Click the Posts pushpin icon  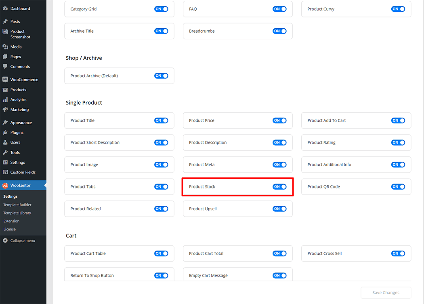click(x=5, y=21)
